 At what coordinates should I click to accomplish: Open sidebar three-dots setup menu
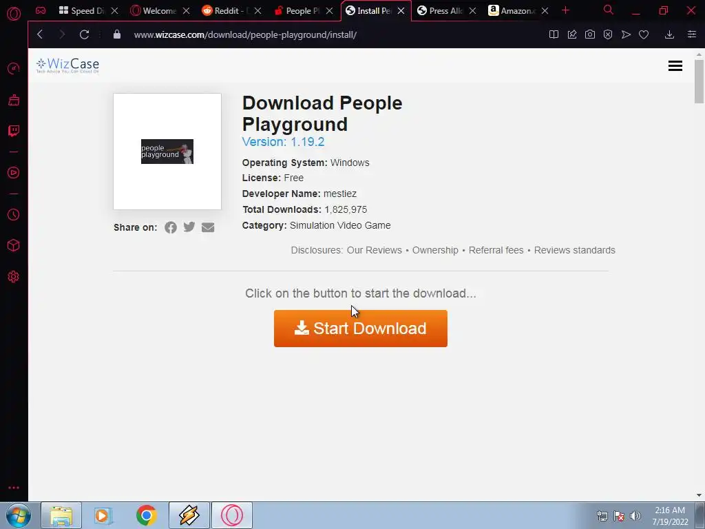click(x=14, y=488)
